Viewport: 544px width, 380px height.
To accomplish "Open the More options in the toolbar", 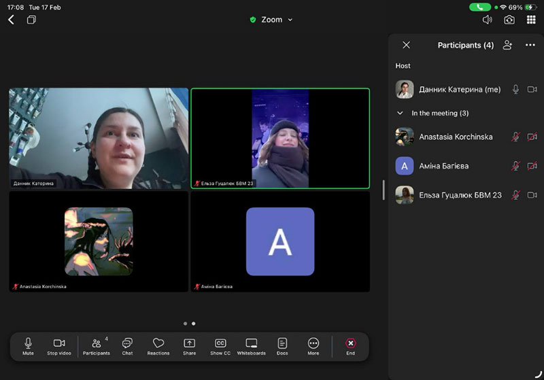I will pyautogui.click(x=313, y=346).
